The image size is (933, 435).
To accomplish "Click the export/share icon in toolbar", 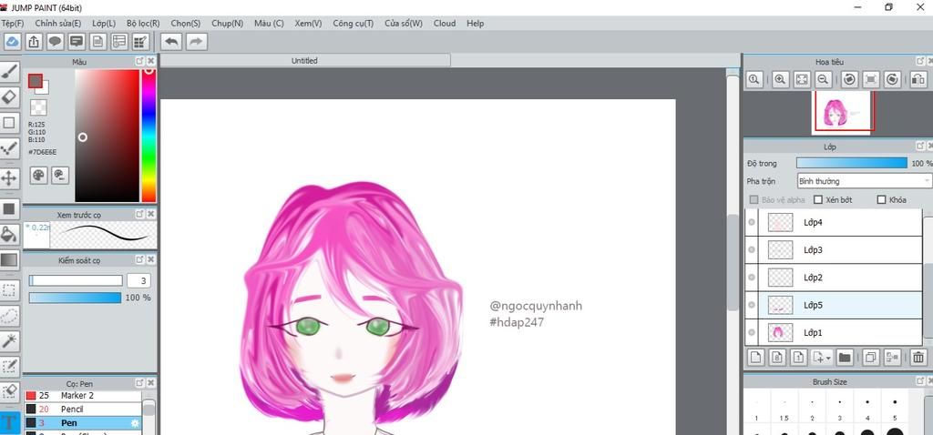I will click(x=34, y=42).
